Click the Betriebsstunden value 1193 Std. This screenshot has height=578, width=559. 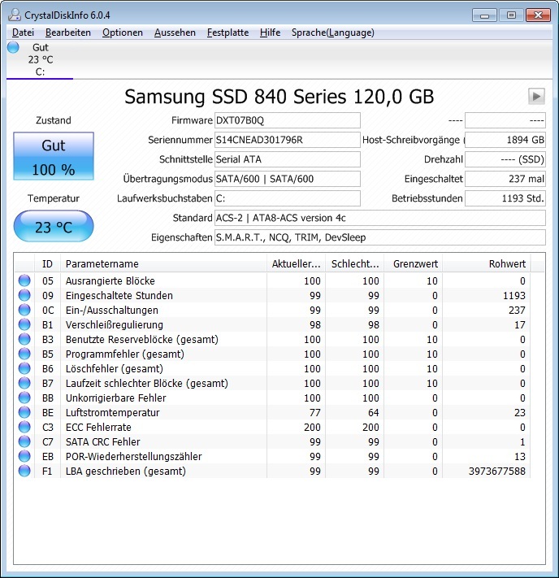point(505,198)
